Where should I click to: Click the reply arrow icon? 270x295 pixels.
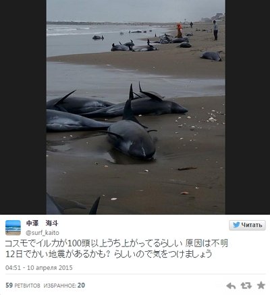click(x=231, y=286)
